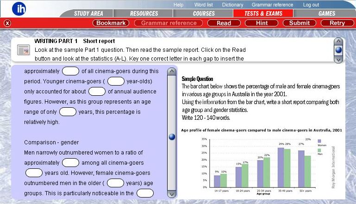The height and width of the screenshot is (204, 356).
Task: Click the report scrollbar blue ball
Action: (172, 137)
